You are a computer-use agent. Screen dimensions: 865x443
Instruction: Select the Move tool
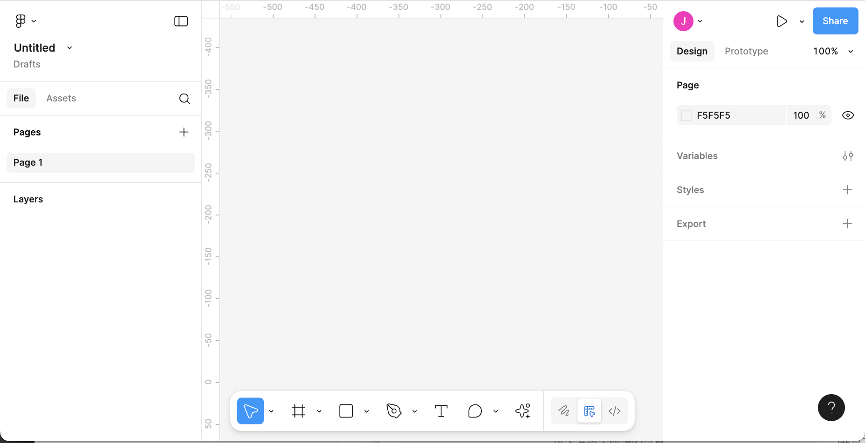click(x=250, y=411)
